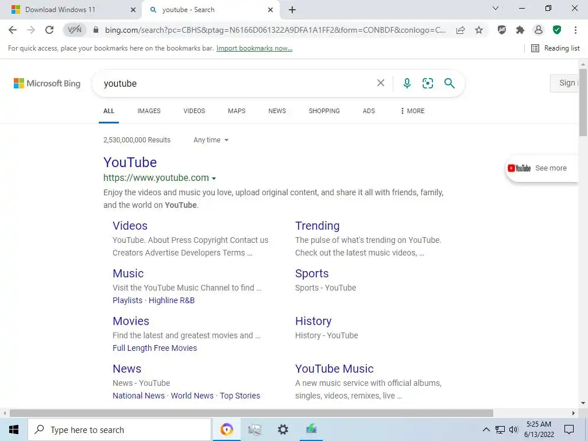Show hidden system tray icons
This screenshot has width=588, height=441.
coord(486,430)
